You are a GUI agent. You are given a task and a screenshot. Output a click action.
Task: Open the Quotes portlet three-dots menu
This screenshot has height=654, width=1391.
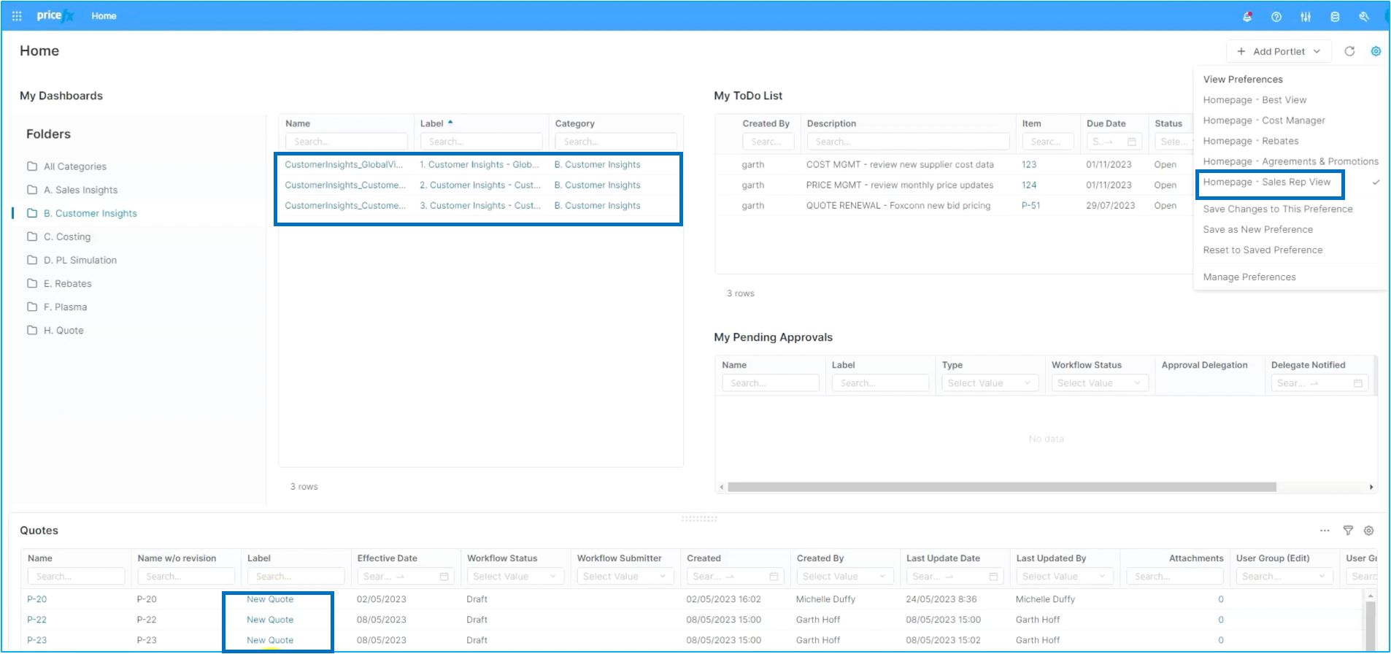(1325, 531)
